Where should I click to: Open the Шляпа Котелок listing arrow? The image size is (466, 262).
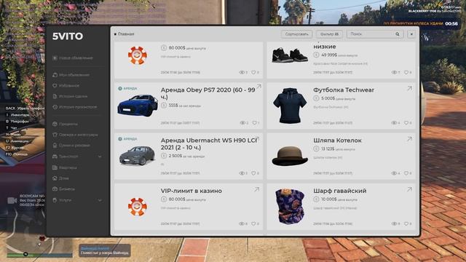[x=409, y=139]
